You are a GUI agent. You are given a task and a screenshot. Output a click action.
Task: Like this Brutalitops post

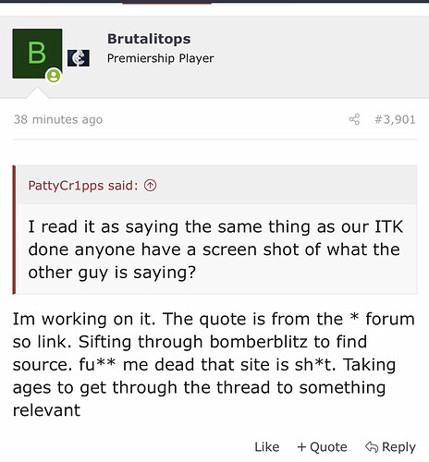(x=267, y=446)
